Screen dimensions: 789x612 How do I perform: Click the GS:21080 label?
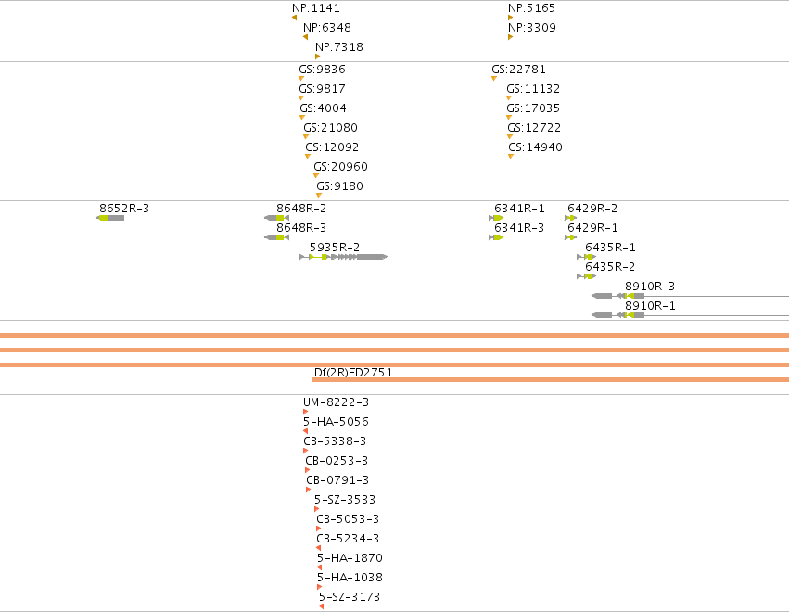pos(330,127)
